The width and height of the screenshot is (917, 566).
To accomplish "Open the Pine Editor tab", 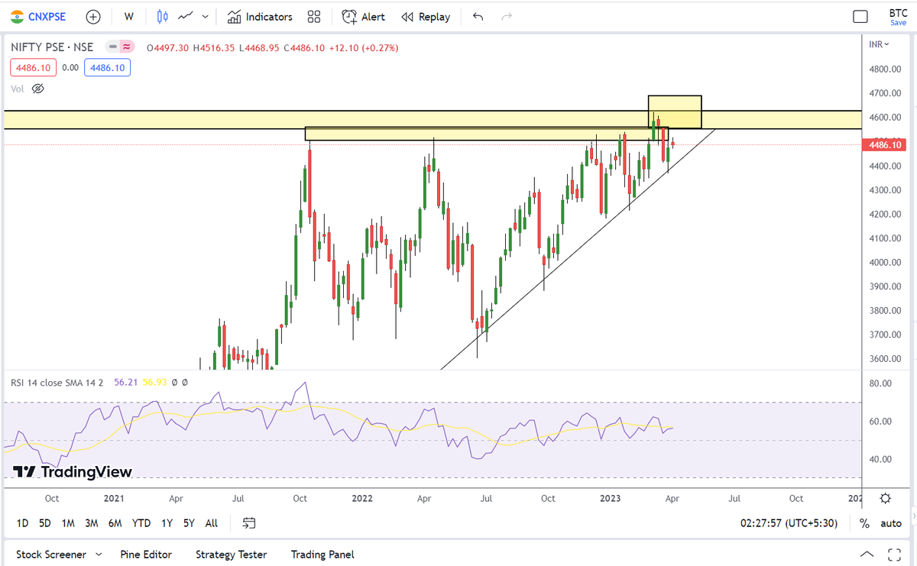I will pos(146,555).
